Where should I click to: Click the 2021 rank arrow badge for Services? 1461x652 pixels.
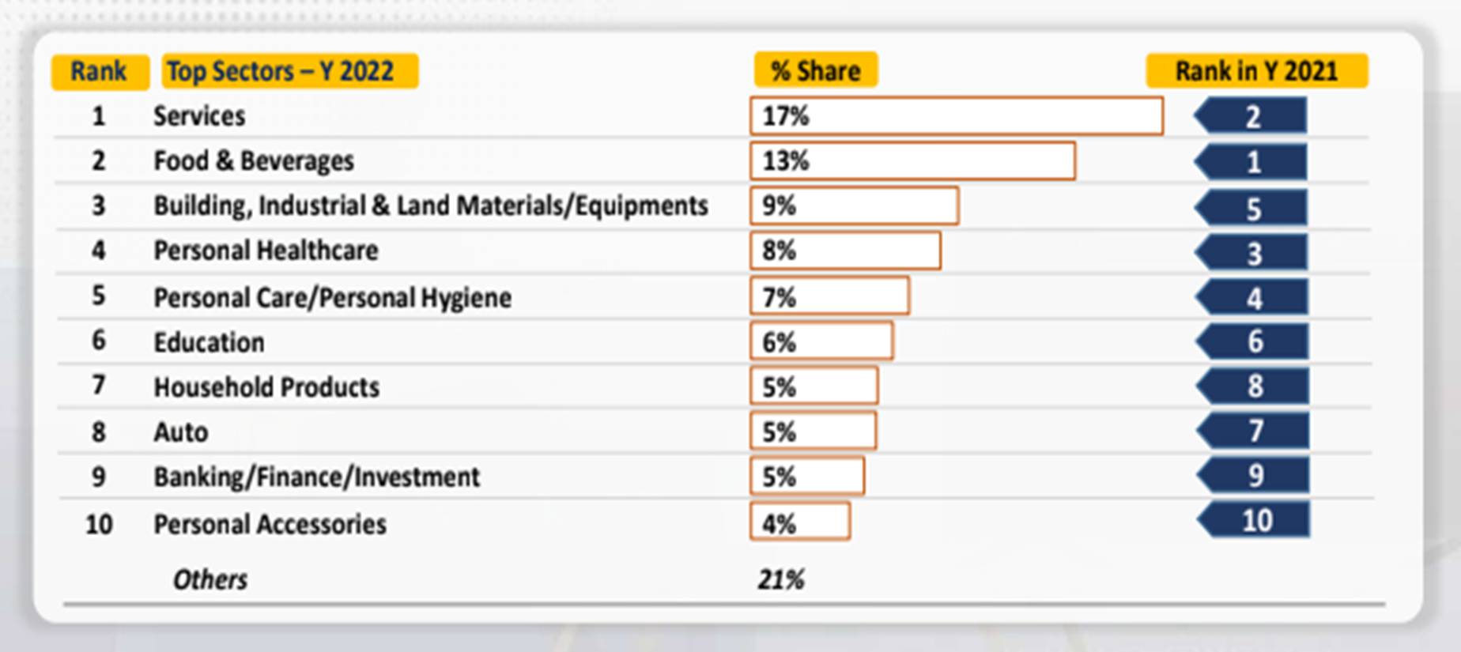pos(1251,117)
